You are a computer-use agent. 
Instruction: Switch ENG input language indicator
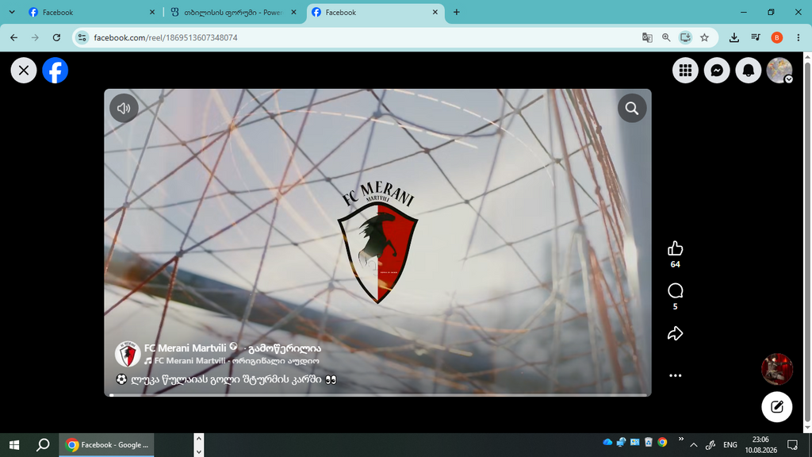730,445
